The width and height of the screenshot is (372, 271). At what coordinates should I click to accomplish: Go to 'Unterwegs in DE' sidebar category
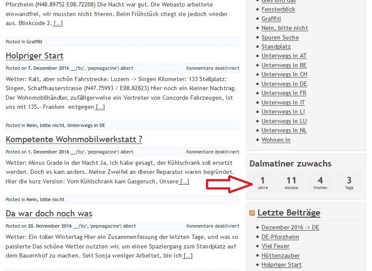[284, 84]
